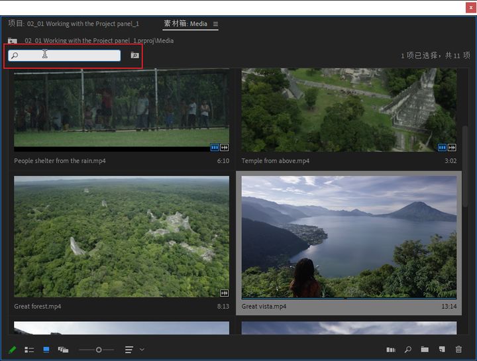Click the 6:10 duration of People shelter

(x=223, y=161)
